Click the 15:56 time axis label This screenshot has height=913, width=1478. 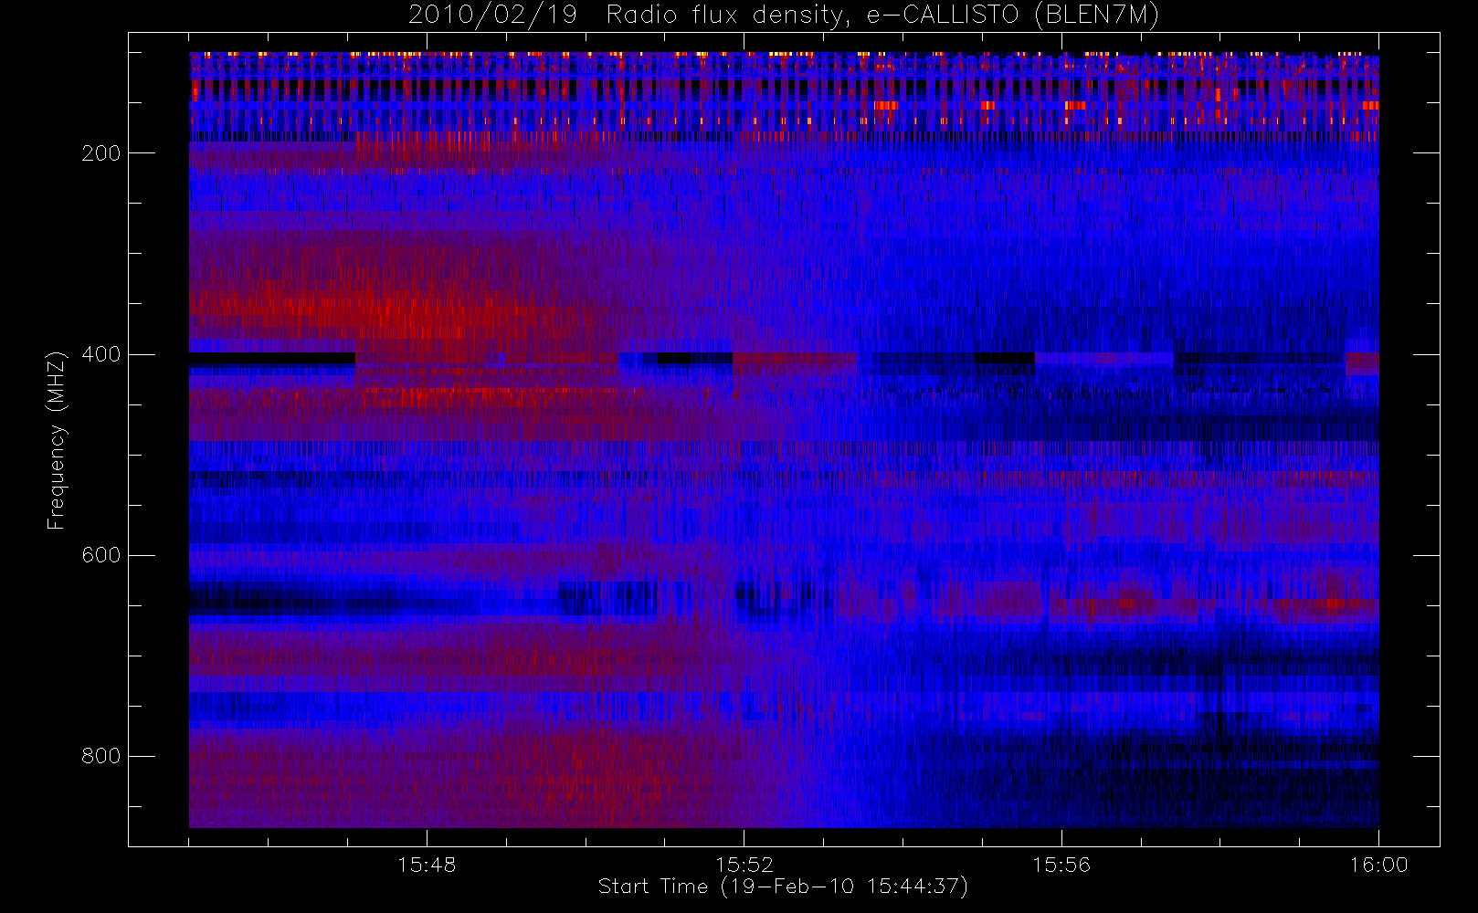[x=1061, y=865]
